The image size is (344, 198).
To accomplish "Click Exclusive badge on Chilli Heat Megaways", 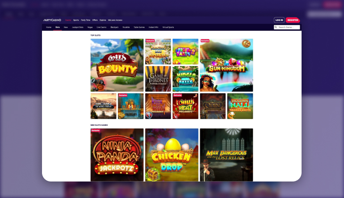I will pyautogui.click(x=177, y=95).
